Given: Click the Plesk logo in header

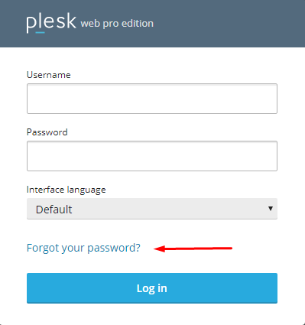Looking at the screenshot, I should pos(51,23).
